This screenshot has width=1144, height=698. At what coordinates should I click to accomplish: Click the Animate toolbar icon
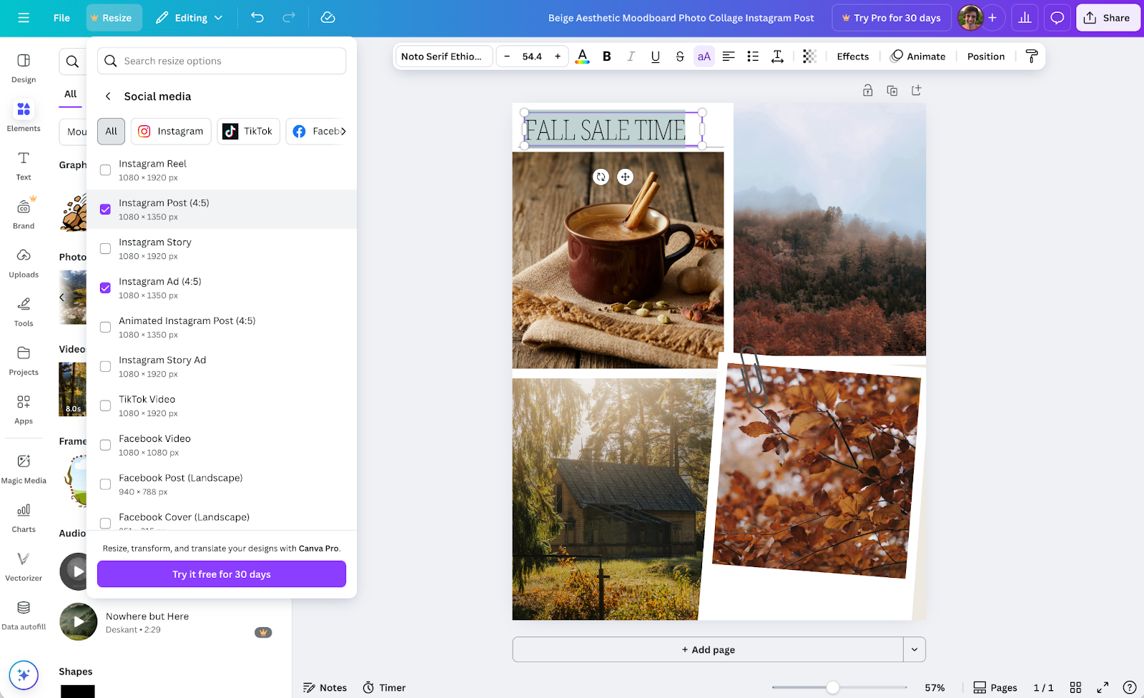[918, 56]
